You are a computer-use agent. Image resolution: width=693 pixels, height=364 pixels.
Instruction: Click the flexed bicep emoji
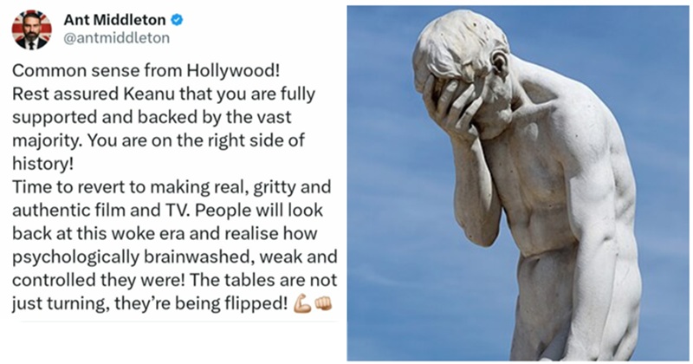302,303
